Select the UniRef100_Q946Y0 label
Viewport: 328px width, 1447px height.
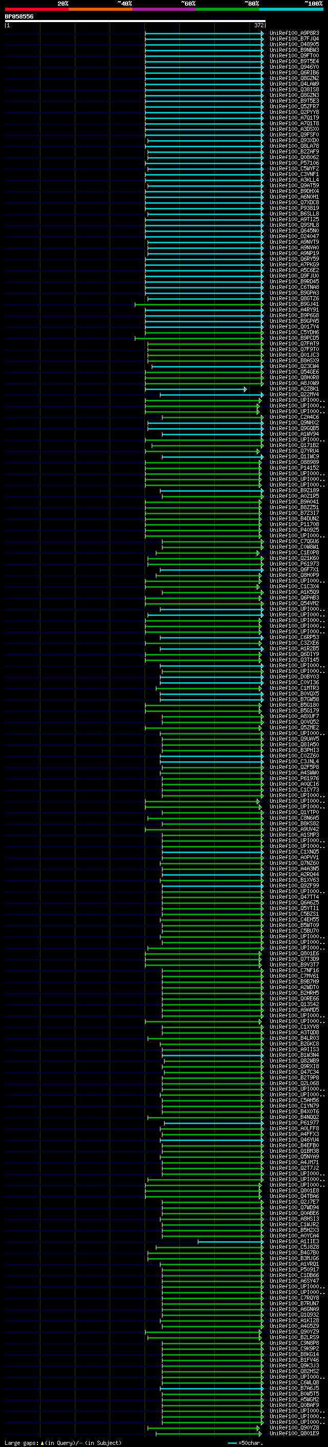click(x=294, y=67)
